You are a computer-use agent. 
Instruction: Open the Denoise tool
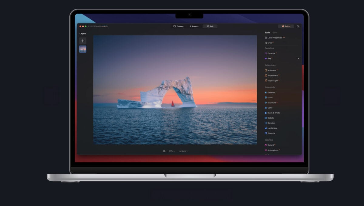tap(270, 123)
